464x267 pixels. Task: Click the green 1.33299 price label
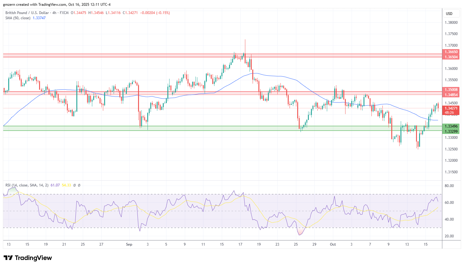point(451,132)
